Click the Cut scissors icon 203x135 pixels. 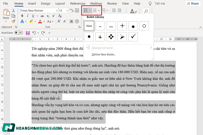click(x=13, y=11)
